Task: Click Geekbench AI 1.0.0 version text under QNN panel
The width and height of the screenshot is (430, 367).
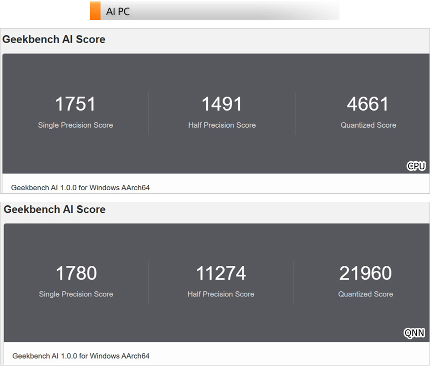Action: (81, 356)
